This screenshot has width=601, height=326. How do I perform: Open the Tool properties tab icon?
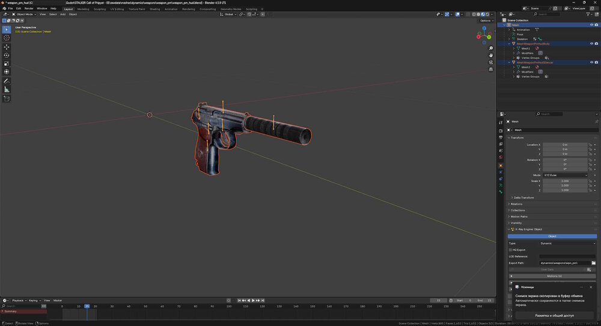501,122
